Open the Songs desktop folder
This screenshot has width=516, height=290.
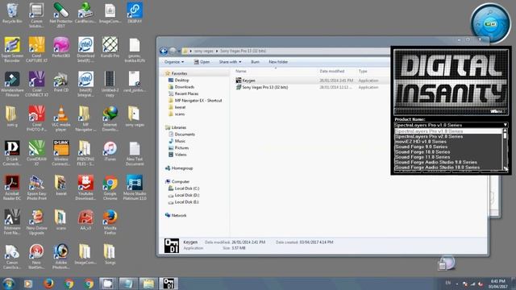click(110, 254)
